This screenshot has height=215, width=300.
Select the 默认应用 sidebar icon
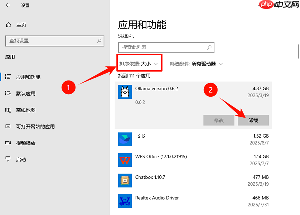[x=8, y=93]
